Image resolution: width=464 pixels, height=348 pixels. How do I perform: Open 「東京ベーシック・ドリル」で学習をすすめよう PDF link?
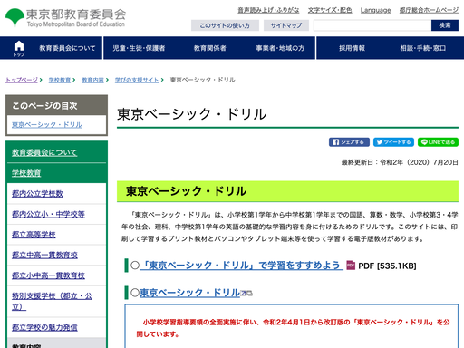[241, 266]
